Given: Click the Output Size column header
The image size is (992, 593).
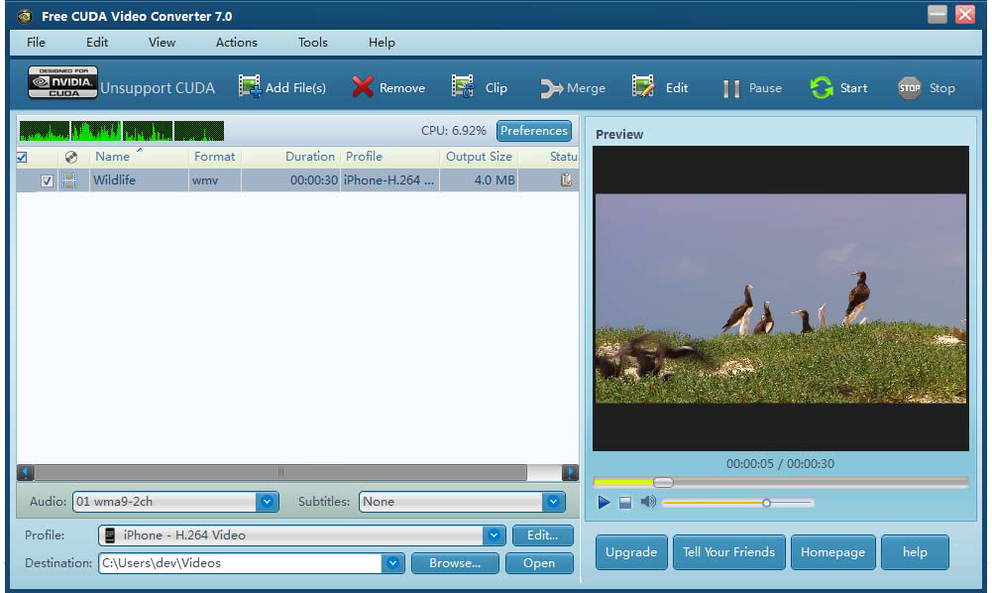Looking at the screenshot, I should [479, 157].
